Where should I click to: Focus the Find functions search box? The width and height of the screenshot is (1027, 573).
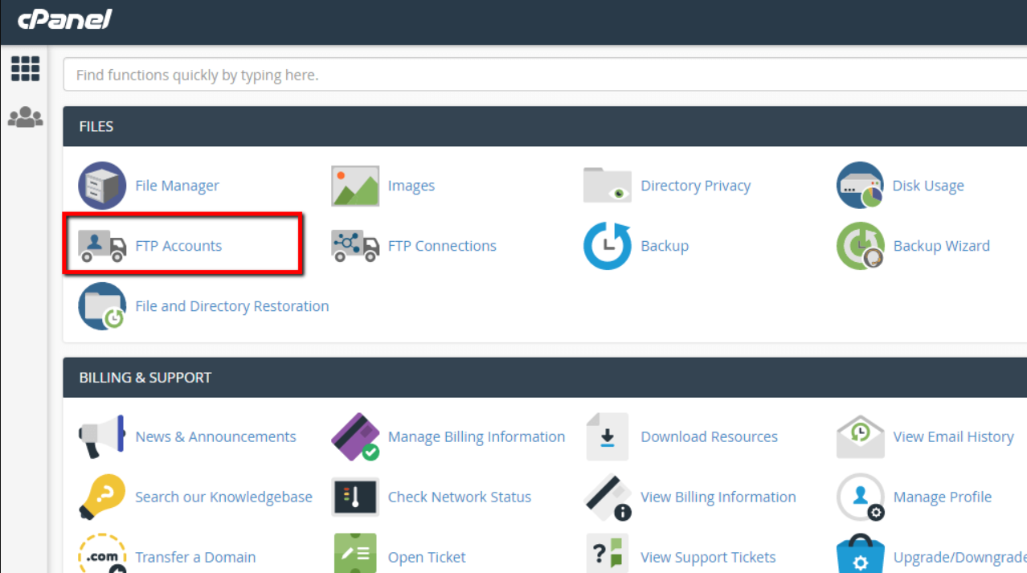(545, 75)
